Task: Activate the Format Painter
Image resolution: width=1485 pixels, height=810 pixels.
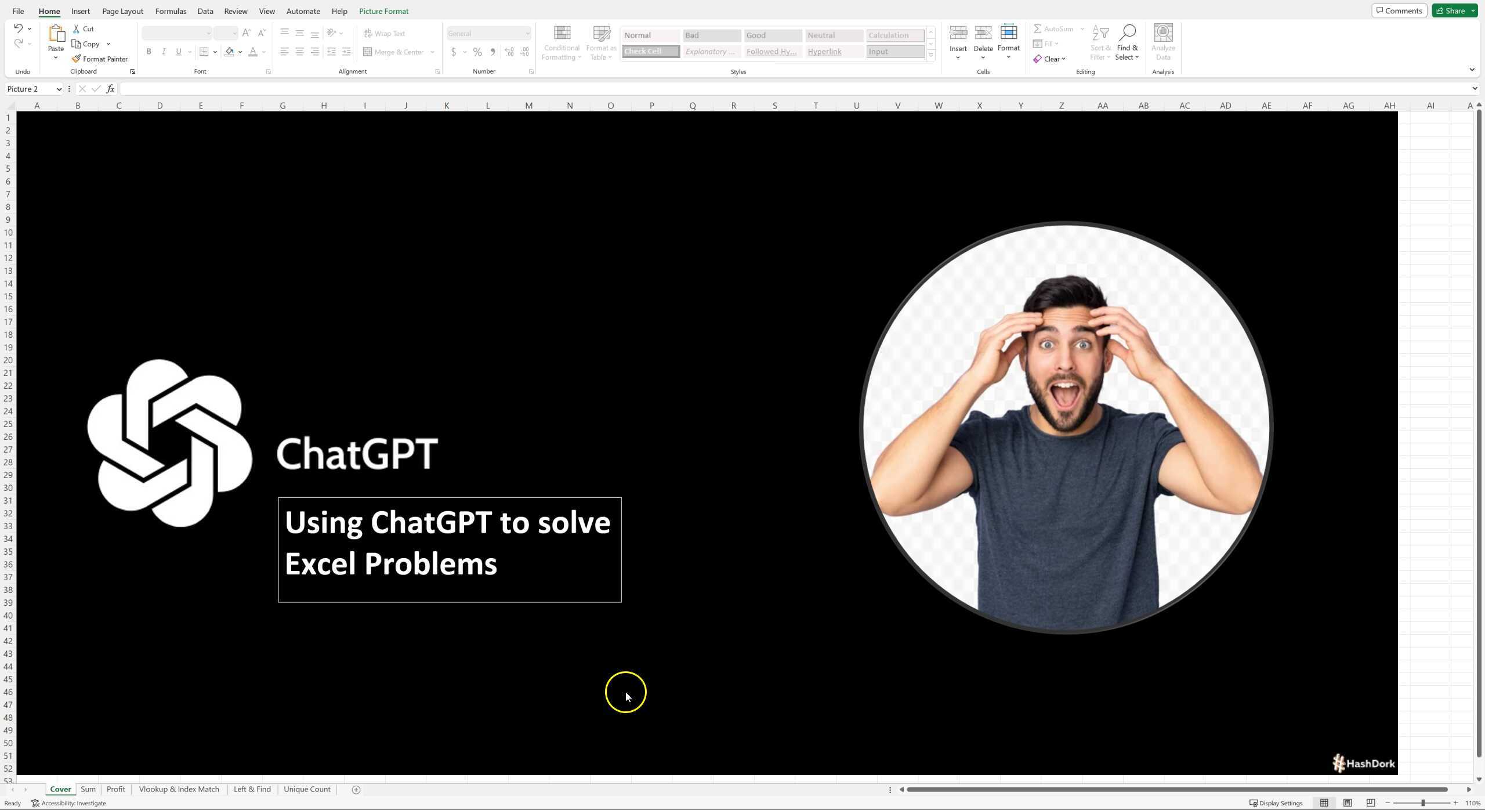Action: point(100,58)
